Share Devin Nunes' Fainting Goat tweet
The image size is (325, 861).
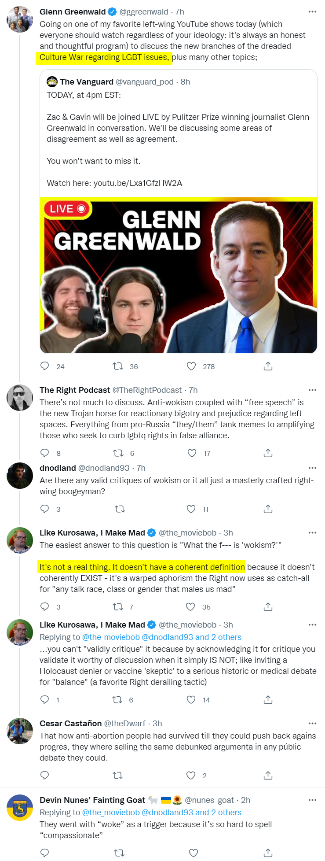(268, 853)
